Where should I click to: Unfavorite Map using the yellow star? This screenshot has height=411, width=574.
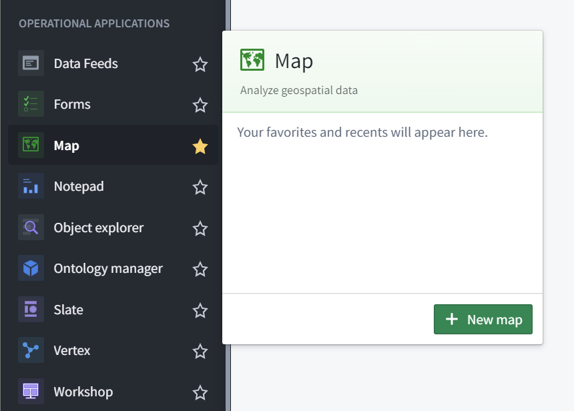(x=200, y=146)
